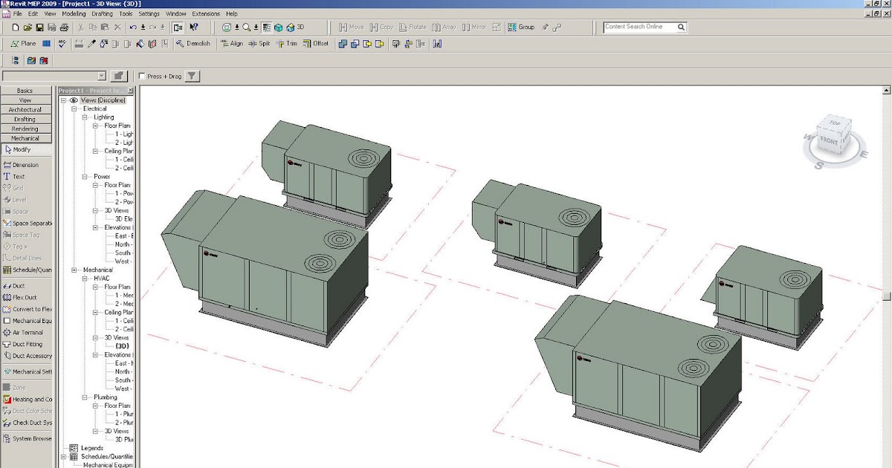
Task: Switch to the Architectural design bar tab
Action: pos(26,110)
